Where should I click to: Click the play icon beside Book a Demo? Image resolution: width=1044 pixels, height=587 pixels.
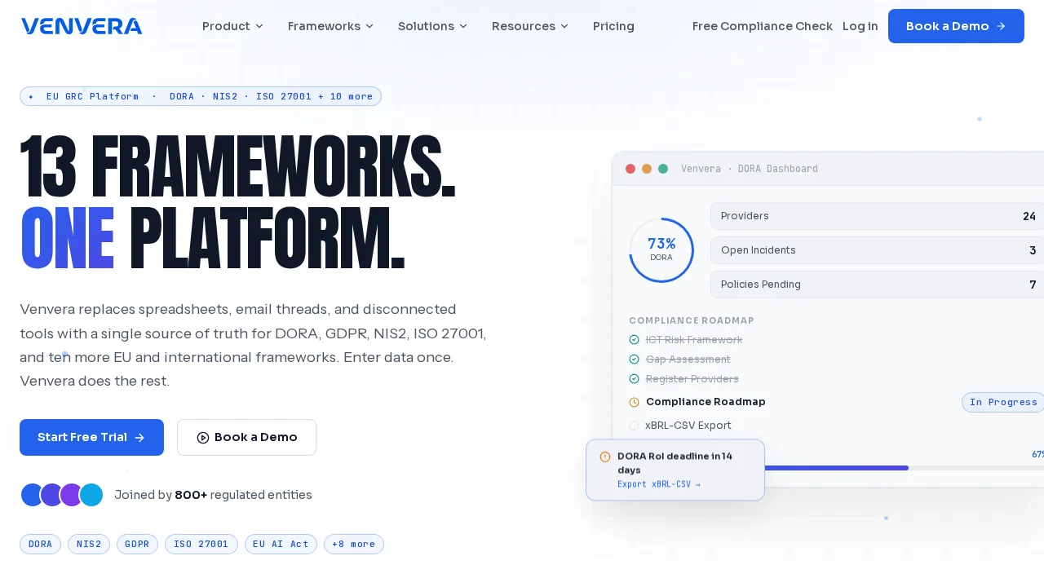click(203, 438)
